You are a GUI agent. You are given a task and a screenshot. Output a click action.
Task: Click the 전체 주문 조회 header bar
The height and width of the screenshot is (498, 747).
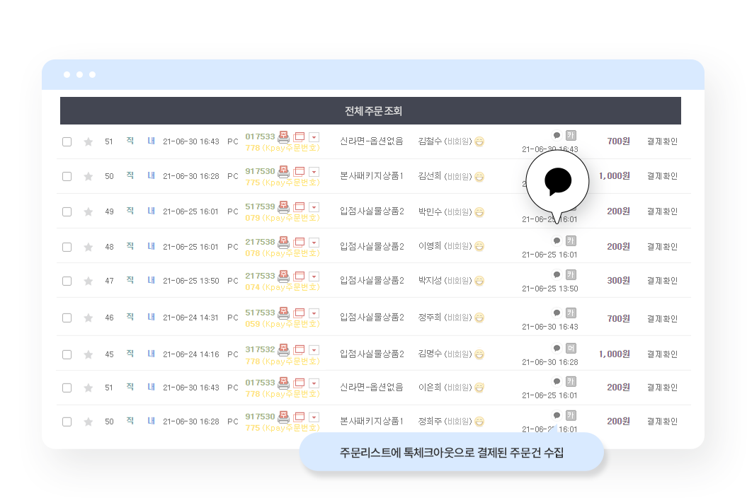click(x=370, y=111)
